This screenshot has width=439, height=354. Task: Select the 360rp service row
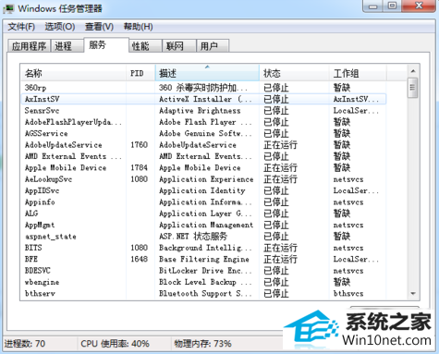pos(203,88)
